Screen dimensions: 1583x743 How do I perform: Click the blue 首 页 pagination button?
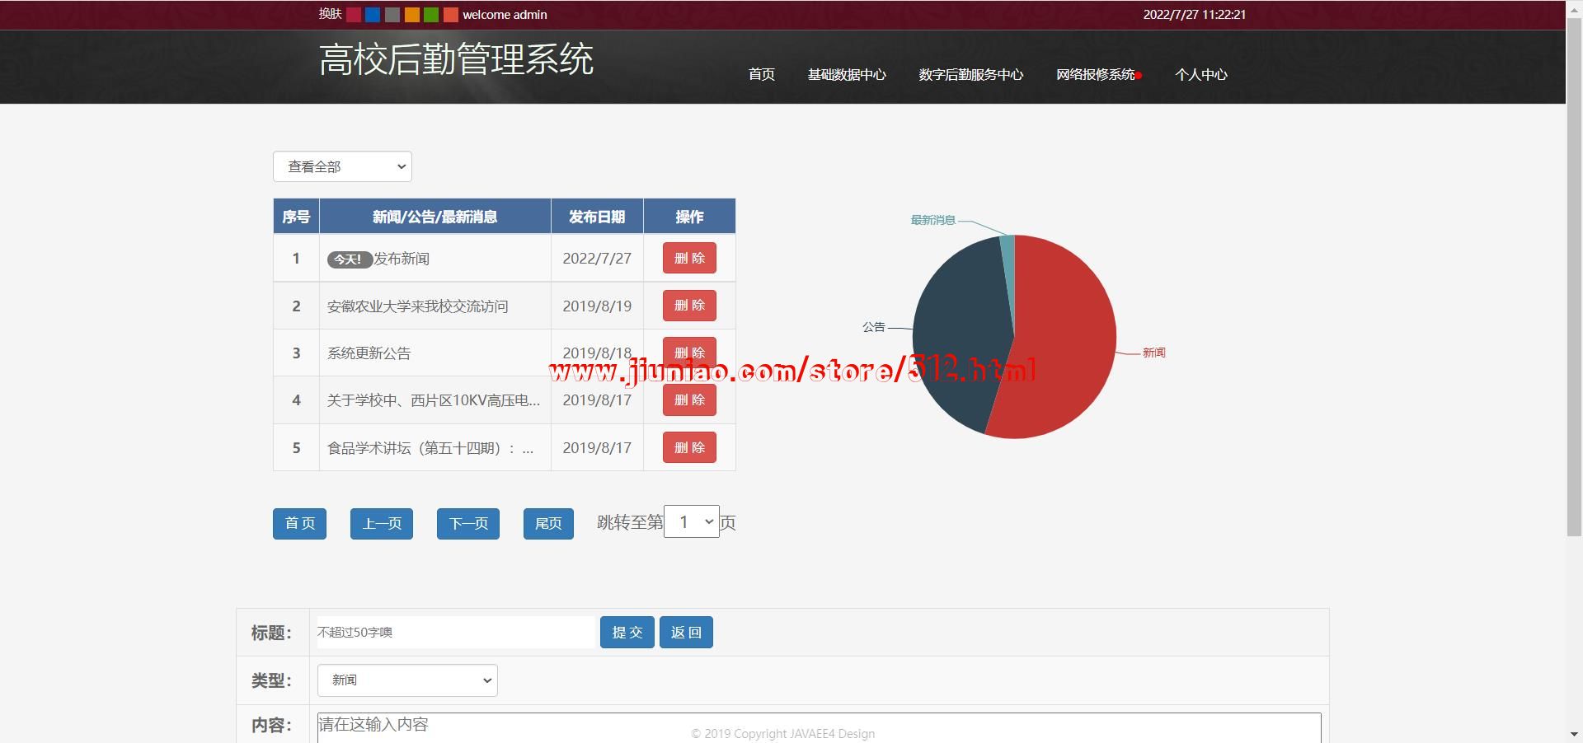[299, 524]
